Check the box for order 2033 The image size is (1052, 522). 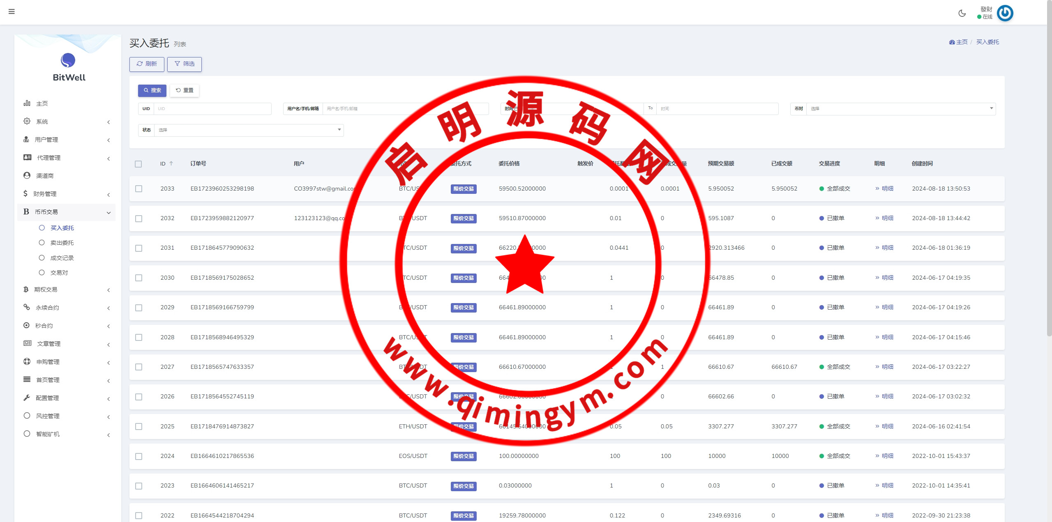coord(139,189)
